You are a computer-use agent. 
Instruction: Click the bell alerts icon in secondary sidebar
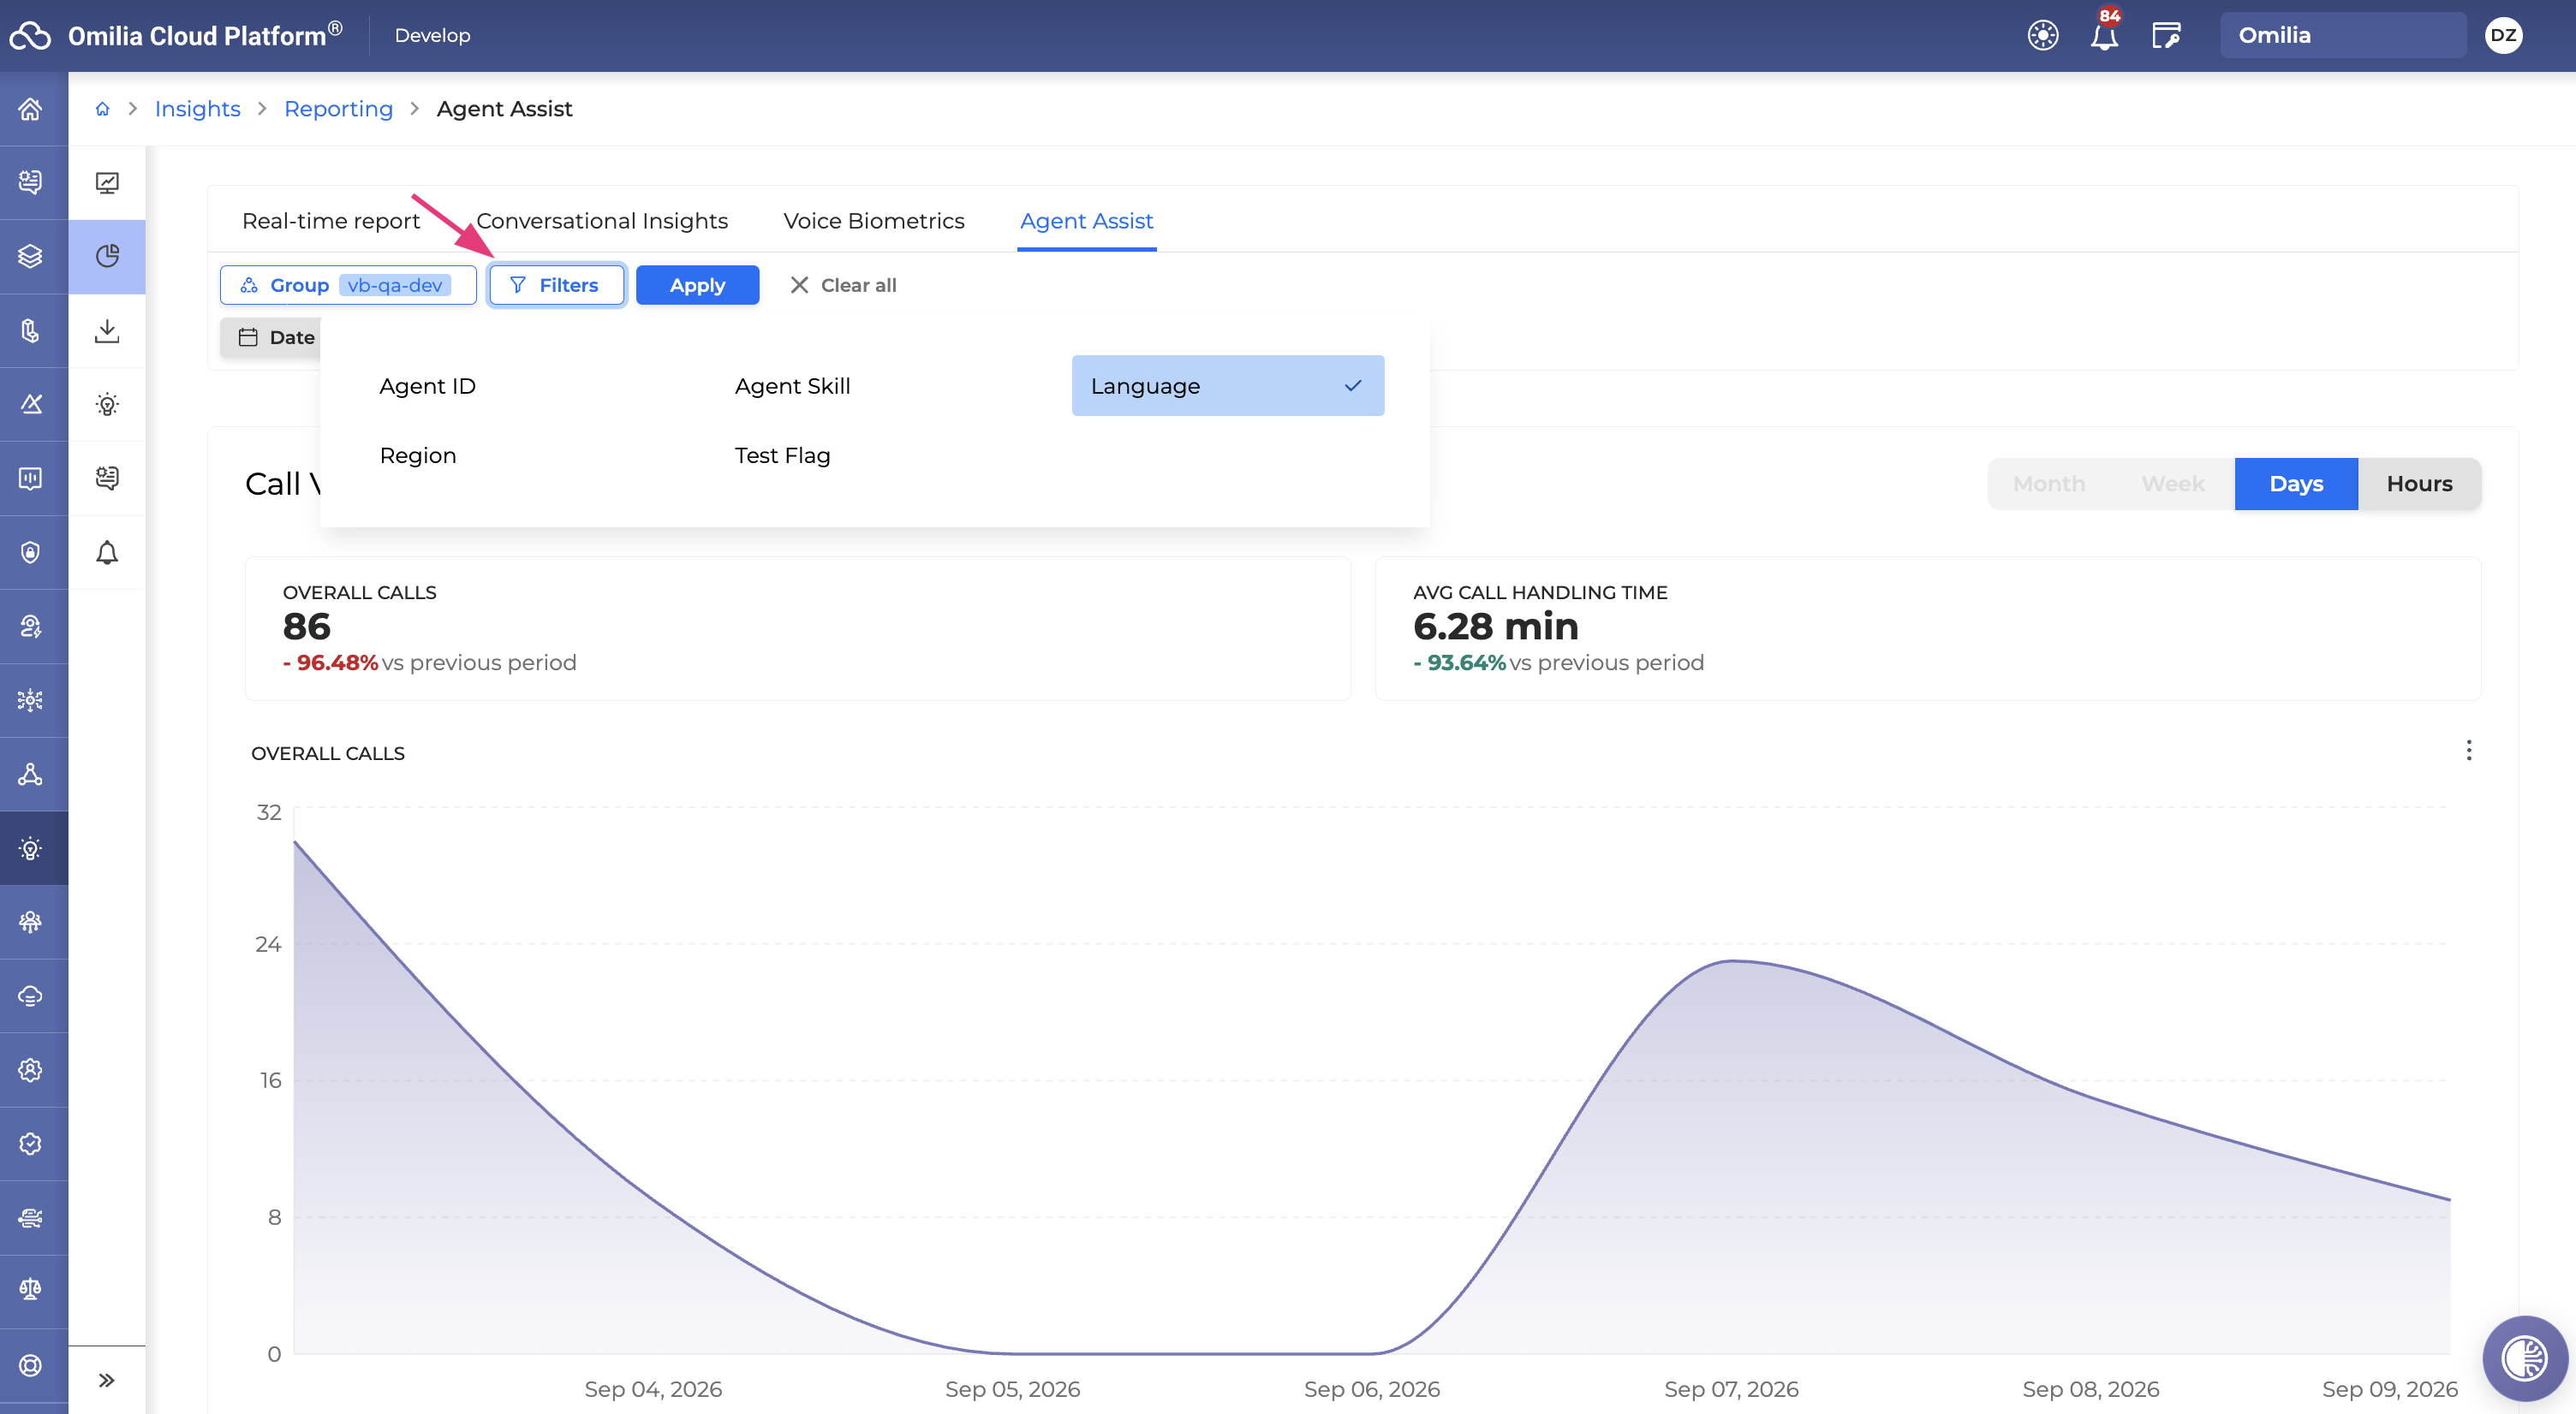pos(107,553)
